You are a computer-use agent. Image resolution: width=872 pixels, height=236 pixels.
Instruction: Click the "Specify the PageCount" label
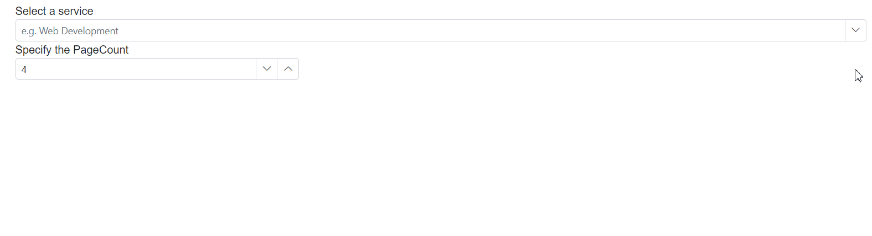pyautogui.click(x=72, y=50)
